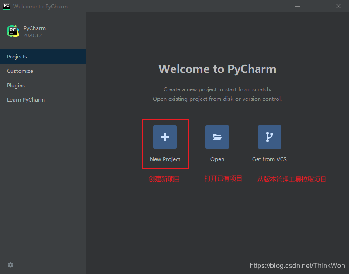
Task: Click the PyCharm logo
Action: 13,31
